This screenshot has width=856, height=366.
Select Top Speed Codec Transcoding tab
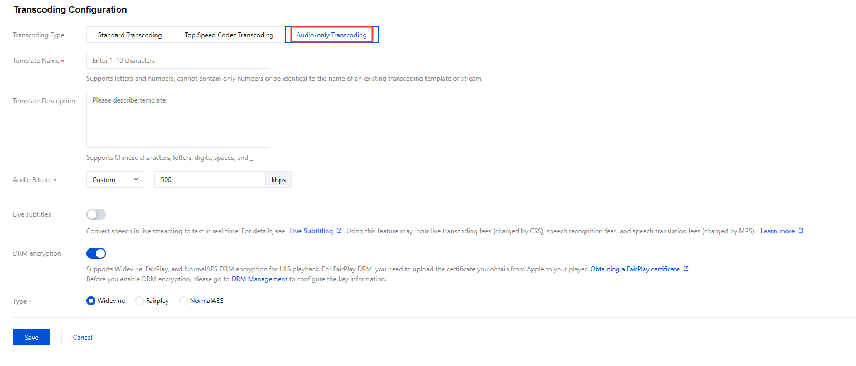click(x=229, y=35)
